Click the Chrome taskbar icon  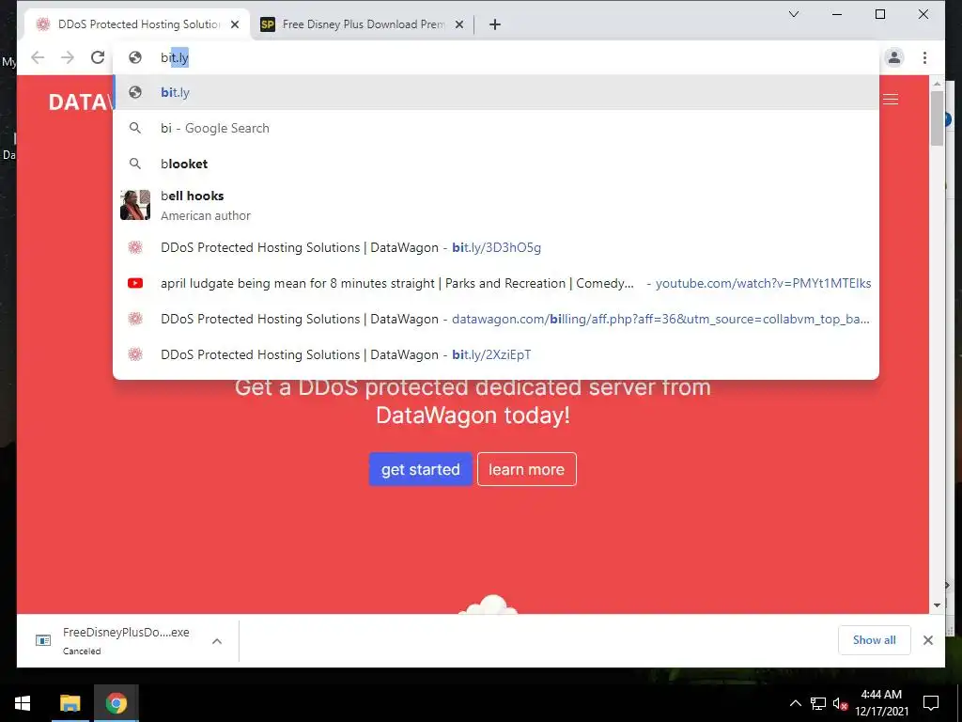click(x=116, y=703)
